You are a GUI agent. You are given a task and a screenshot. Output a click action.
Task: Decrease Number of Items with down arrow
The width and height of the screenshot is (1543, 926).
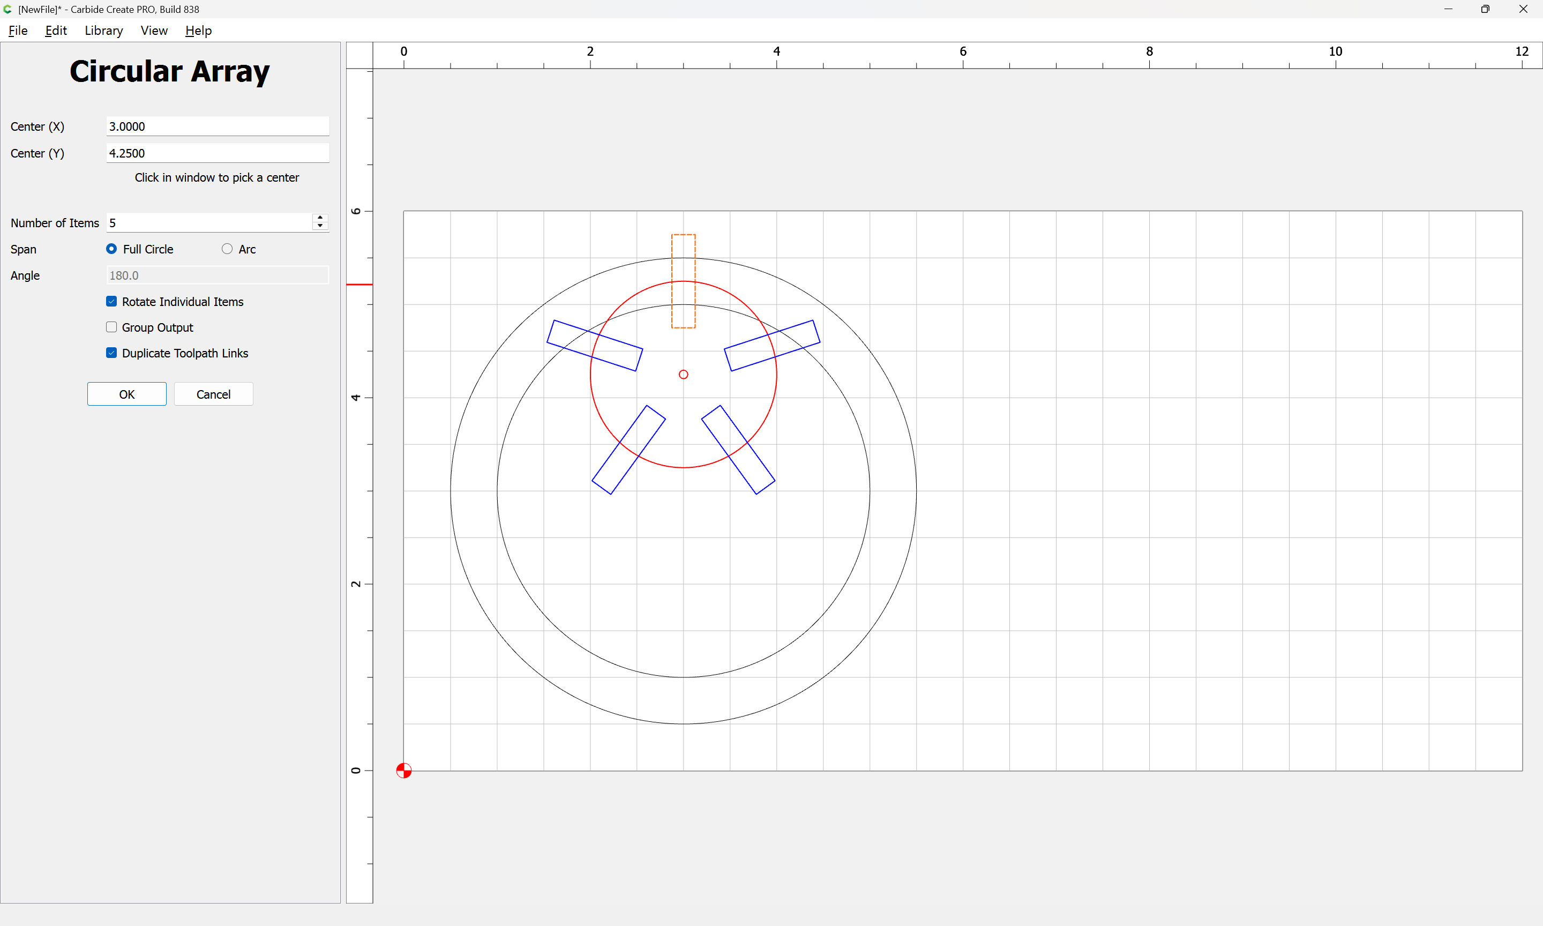tap(320, 226)
